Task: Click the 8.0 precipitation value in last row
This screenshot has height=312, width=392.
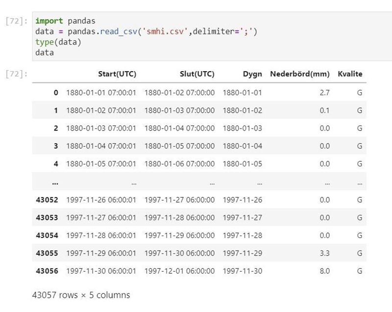Action: pos(324,271)
